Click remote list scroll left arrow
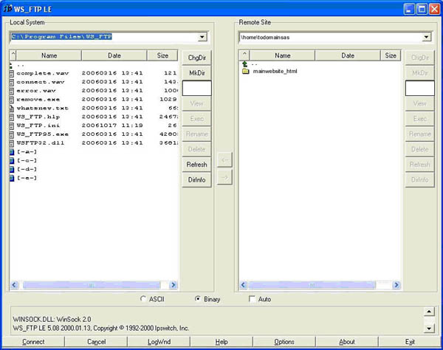This screenshot has height=350, width=443. [243, 285]
